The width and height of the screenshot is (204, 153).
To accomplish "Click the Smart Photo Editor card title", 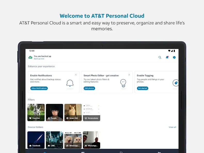I will (x=101, y=75).
